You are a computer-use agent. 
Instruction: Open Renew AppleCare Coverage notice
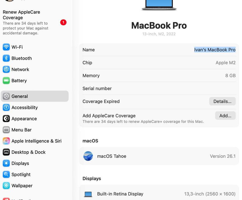34,22
